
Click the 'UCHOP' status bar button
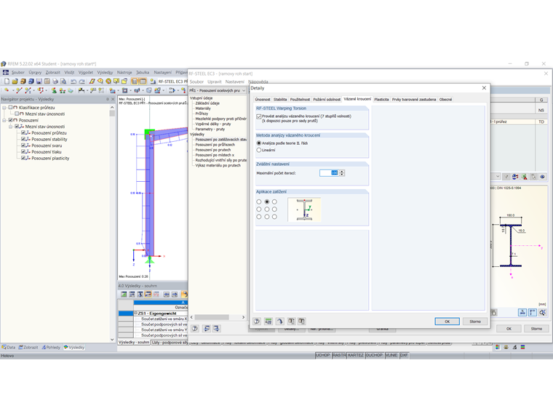coord(322,355)
